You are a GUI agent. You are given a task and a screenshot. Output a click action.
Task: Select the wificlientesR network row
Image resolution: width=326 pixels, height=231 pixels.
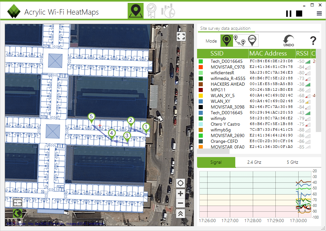(256, 73)
